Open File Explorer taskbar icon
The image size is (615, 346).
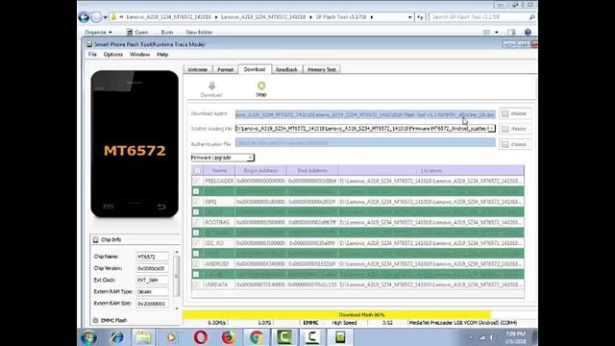point(143,337)
